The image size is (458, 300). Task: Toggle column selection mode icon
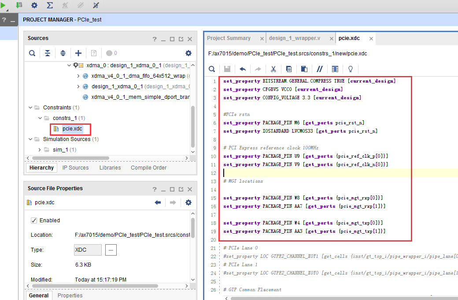[335, 69]
